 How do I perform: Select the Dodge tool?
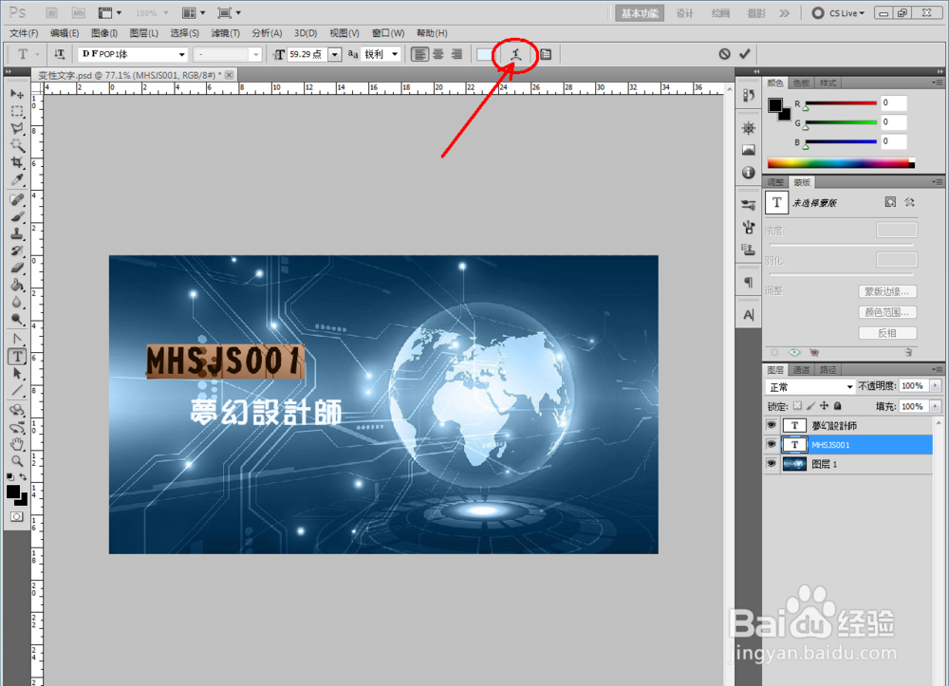17,319
